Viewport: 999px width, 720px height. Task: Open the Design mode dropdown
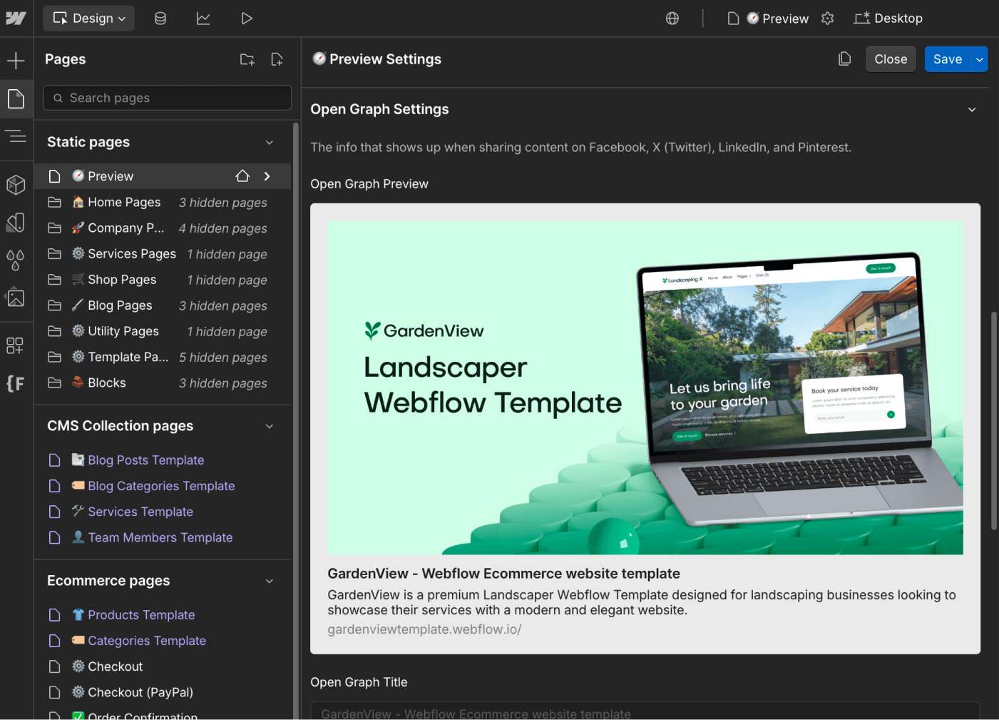click(88, 18)
